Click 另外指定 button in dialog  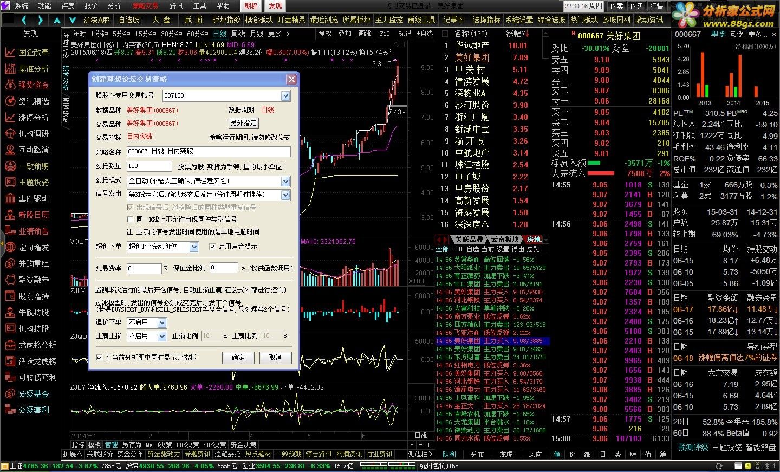[x=243, y=123]
